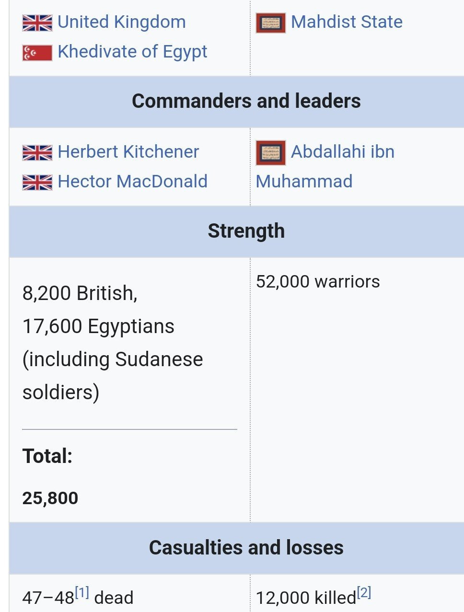This screenshot has width=464, height=612.
Task: Jump to citation [1] after 47–48
Action: point(82,593)
